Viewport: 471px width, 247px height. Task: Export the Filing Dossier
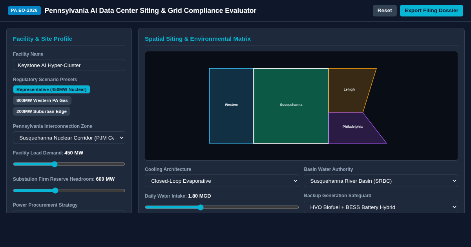point(431,11)
